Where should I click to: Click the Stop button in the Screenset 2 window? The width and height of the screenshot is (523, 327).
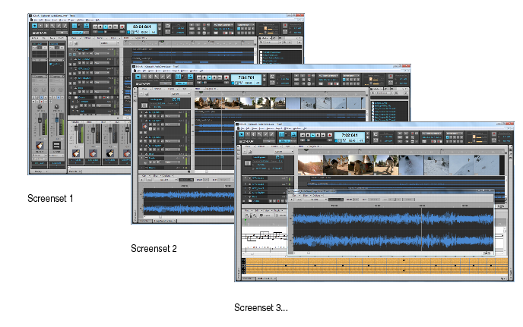tap(204, 77)
